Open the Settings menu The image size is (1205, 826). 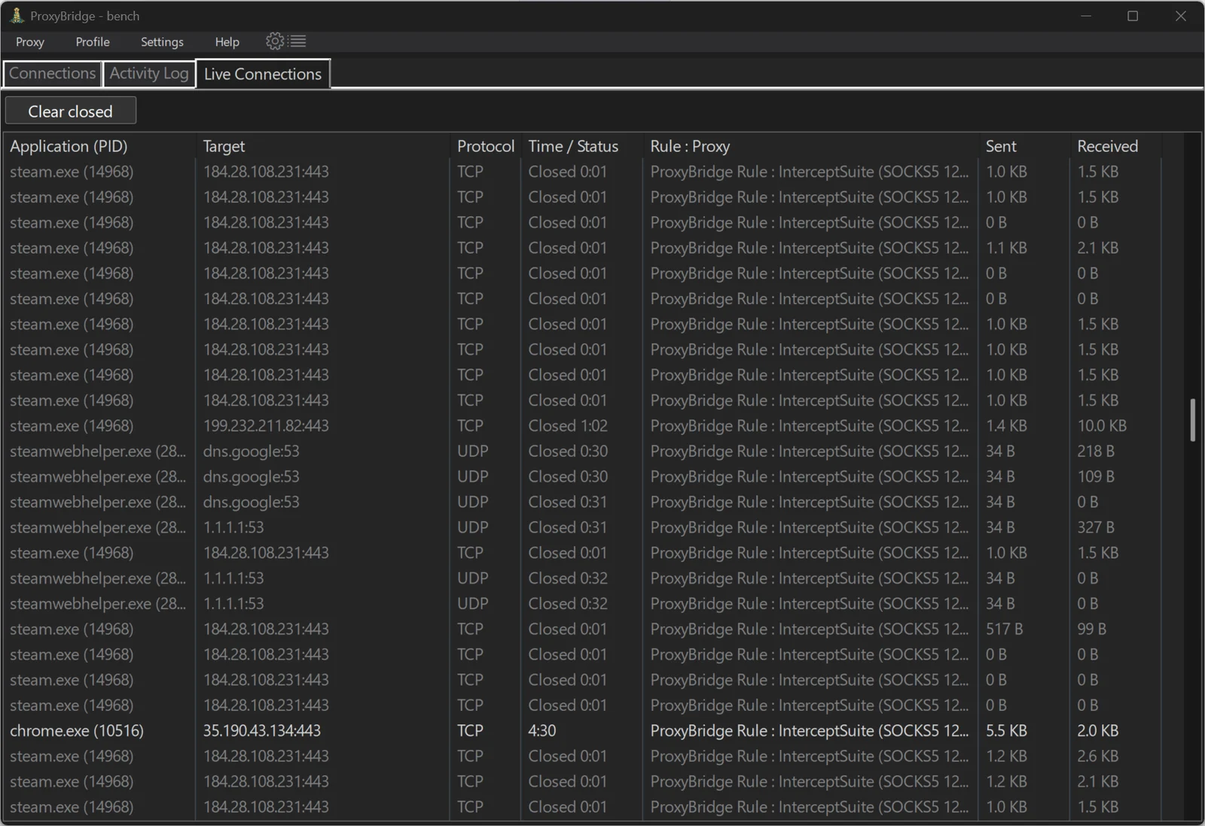point(162,42)
